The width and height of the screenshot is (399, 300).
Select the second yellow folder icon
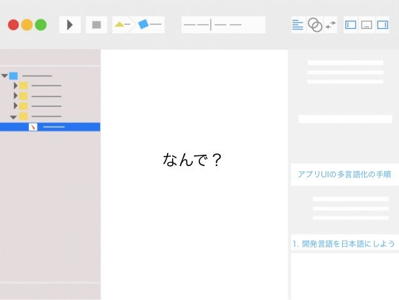[x=23, y=96]
